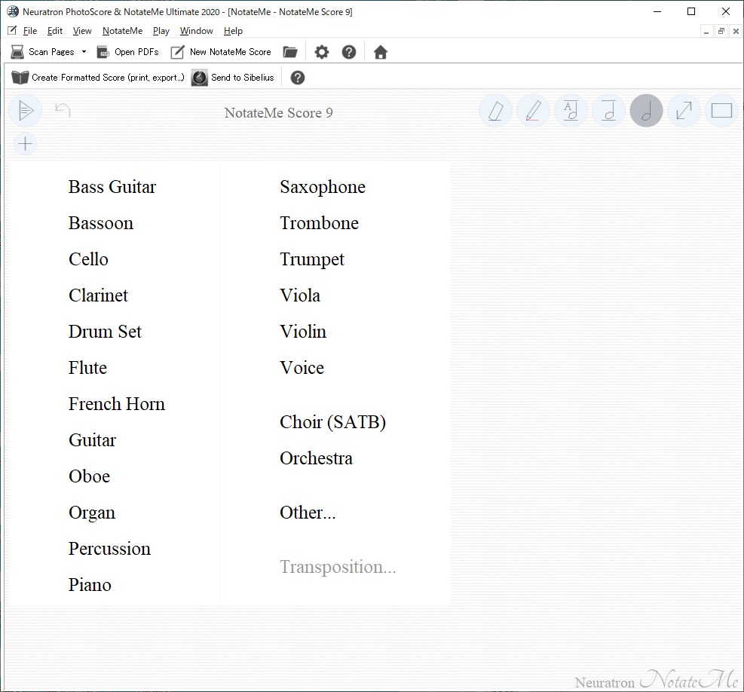Open the Help menu
Screen dimensions: 744x692
(x=233, y=31)
